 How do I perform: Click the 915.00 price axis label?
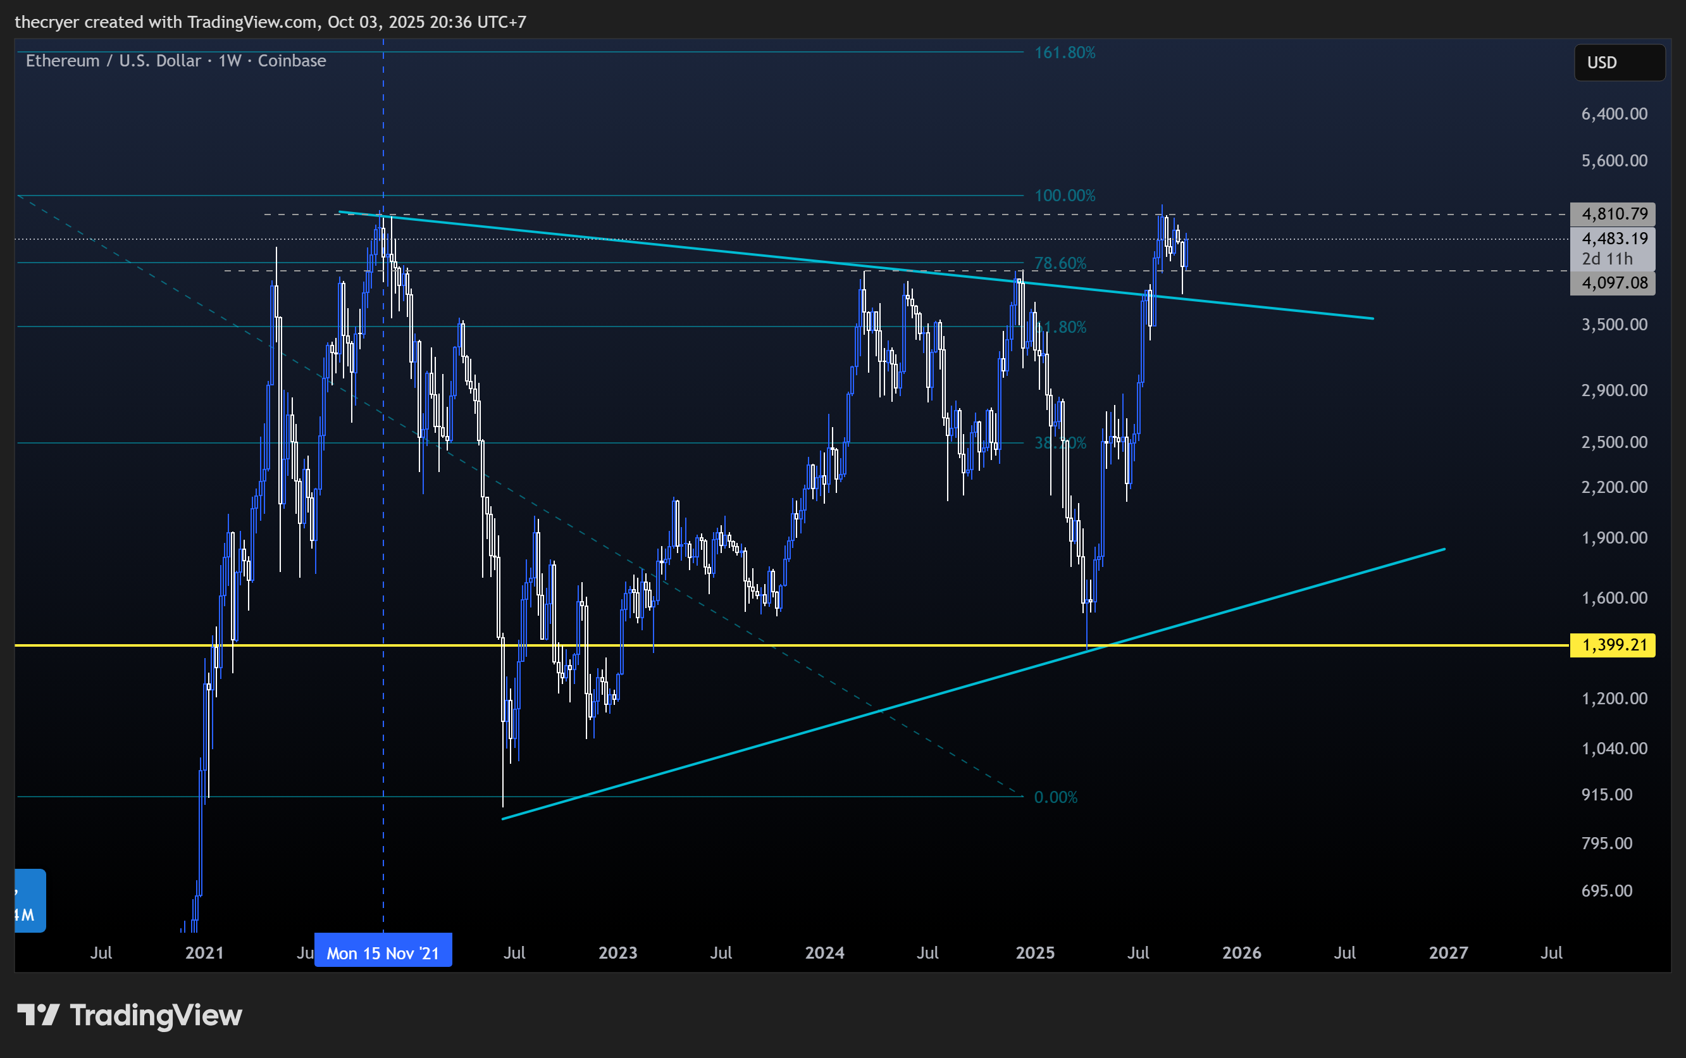[1607, 794]
